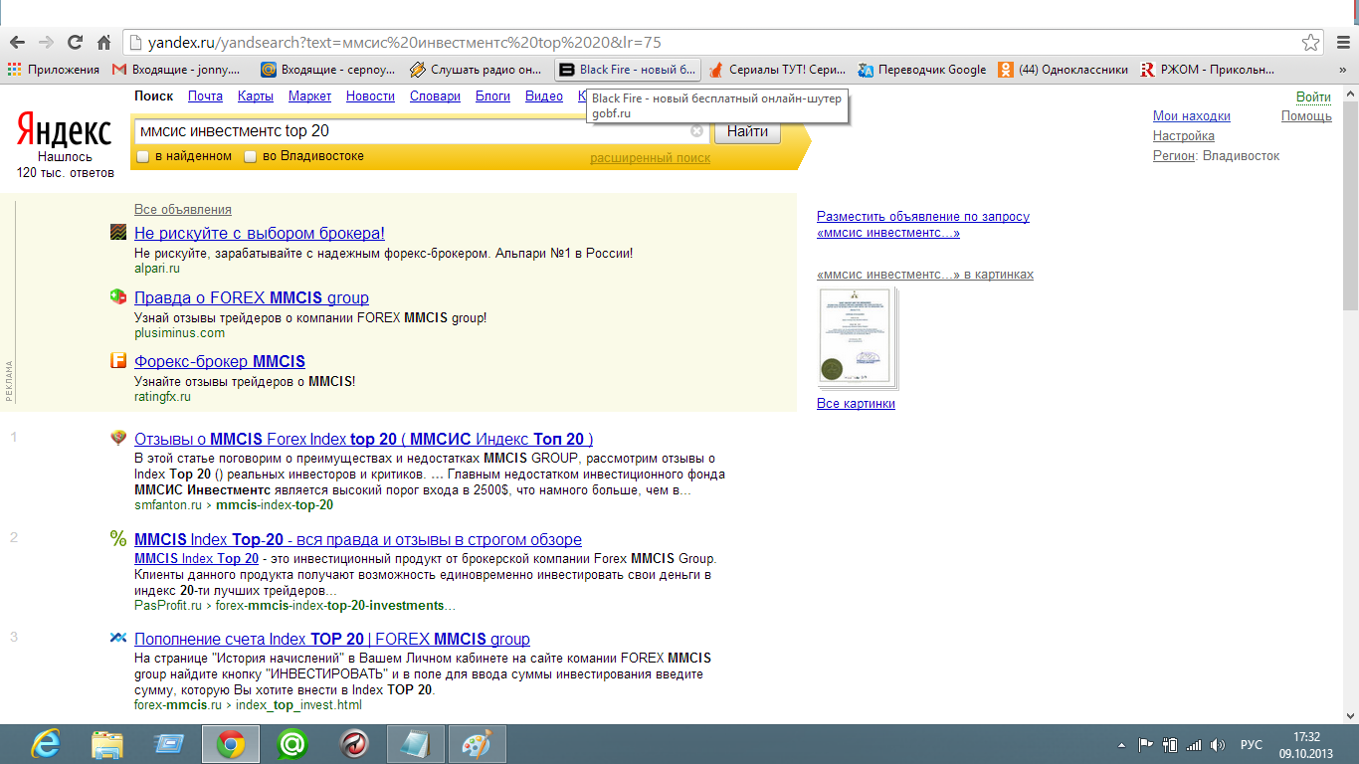This screenshot has width=1359, height=764.
Task: Open the volume control in the tray
Action: coord(1218,744)
